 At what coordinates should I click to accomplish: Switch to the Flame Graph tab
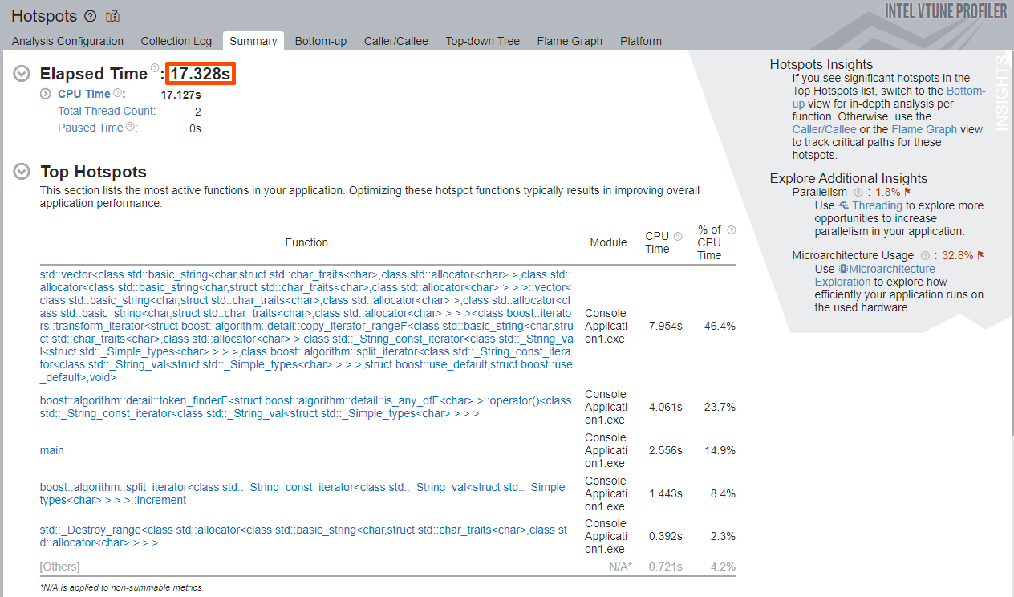(x=570, y=41)
